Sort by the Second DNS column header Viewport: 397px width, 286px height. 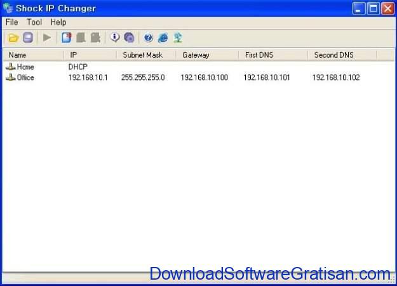pyautogui.click(x=342, y=55)
